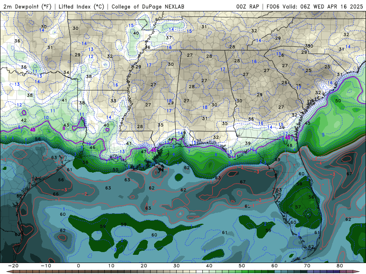Click the "55" dewpoint value south of Louisiana

(x=115, y=169)
